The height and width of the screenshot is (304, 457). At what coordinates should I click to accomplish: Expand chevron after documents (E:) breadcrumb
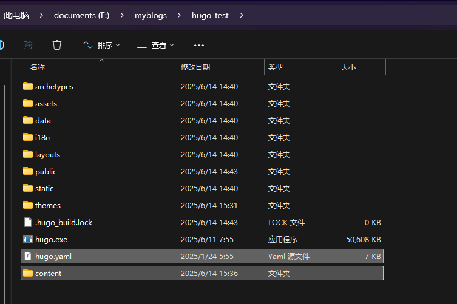click(x=122, y=15)
